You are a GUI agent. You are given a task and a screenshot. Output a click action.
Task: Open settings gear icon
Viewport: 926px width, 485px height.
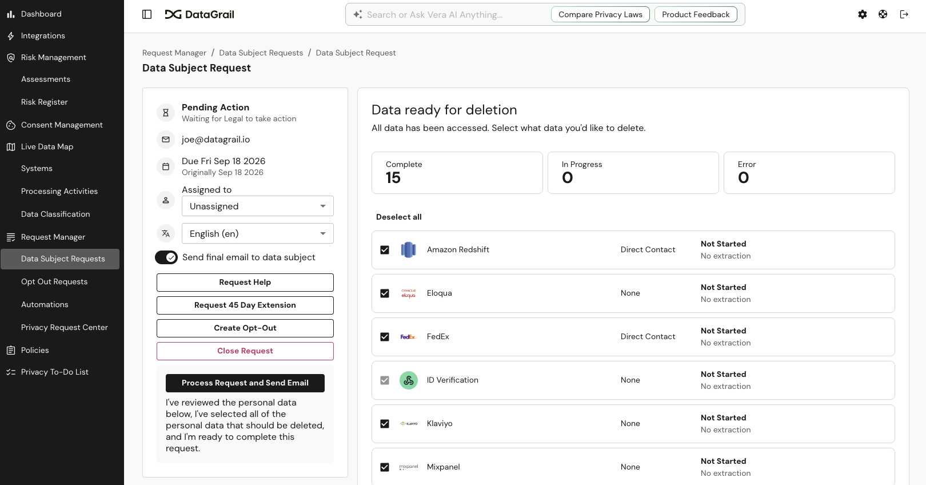[x=863, y=14]
